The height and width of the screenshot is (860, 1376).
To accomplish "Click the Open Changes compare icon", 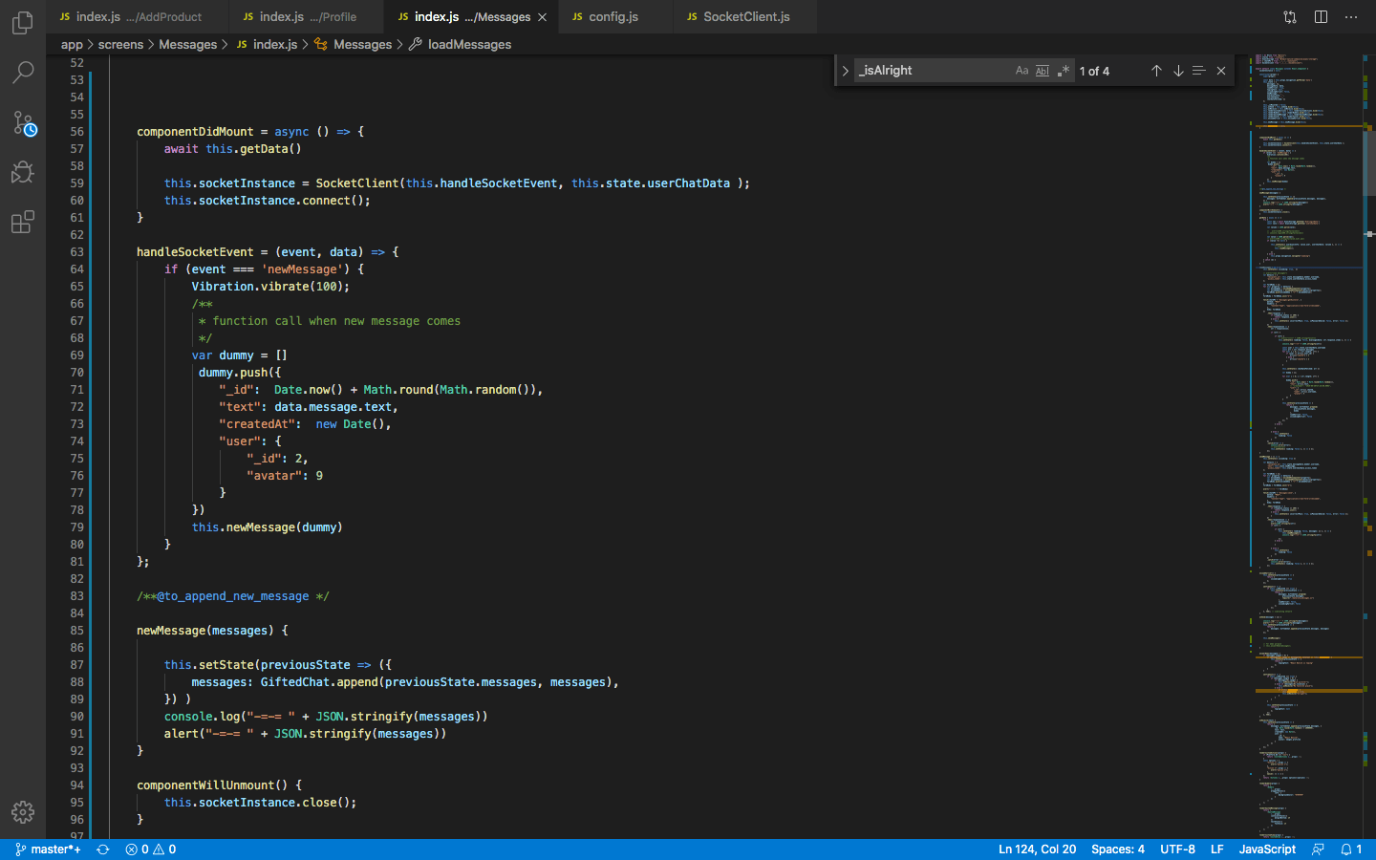I will (1290, 17).
